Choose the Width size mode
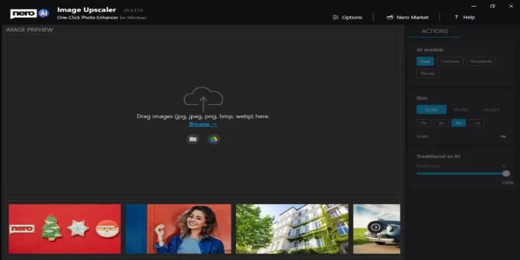Viewport: 520px width, 260px height. click(x=461, y=109)
